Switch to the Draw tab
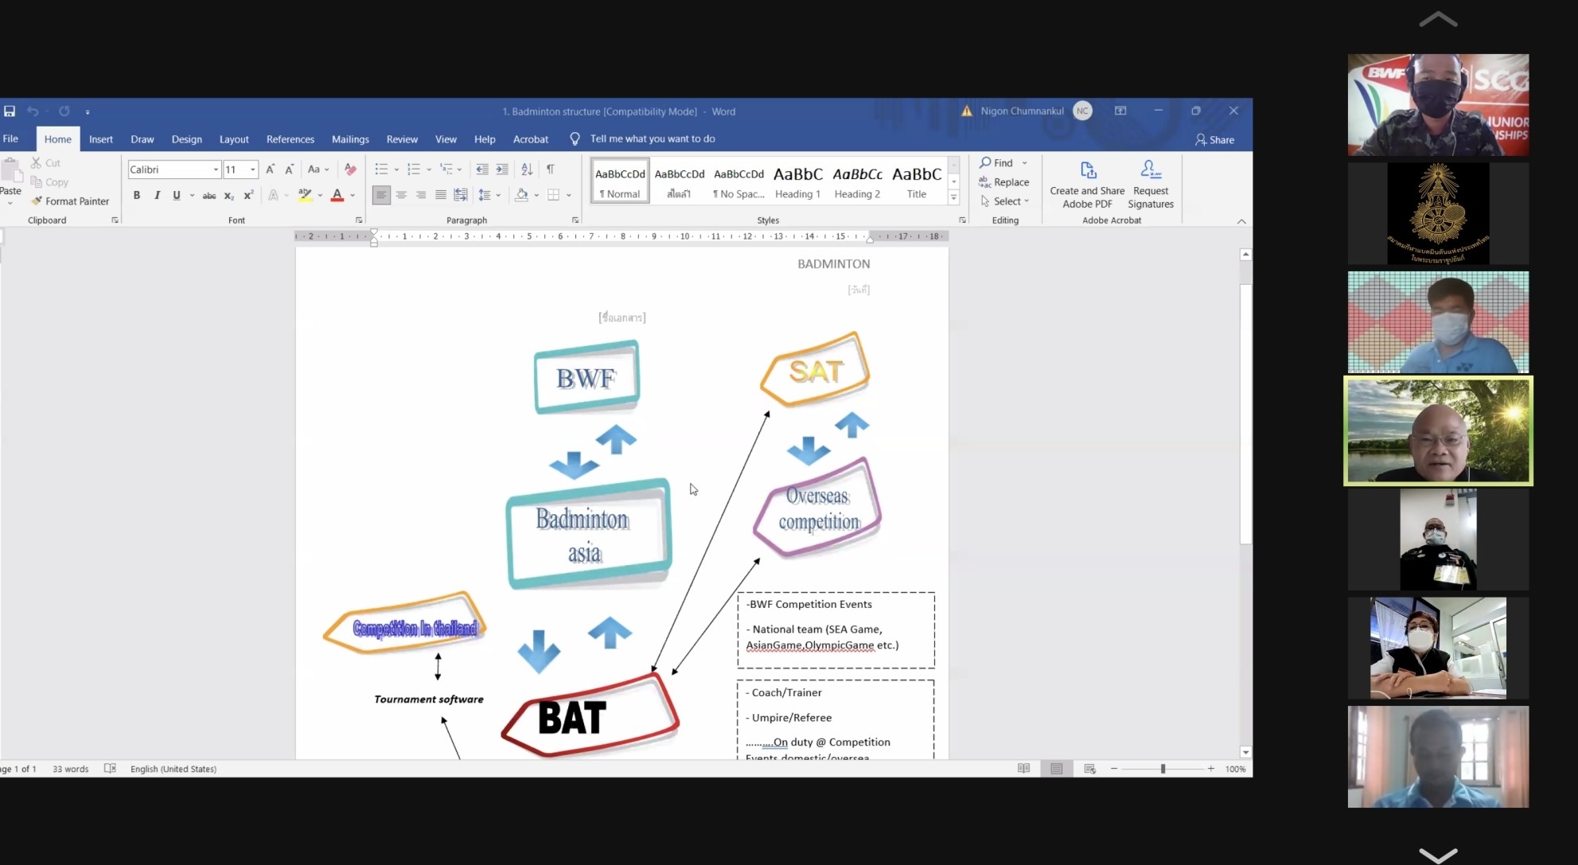This screenshot has width=1578, height=865. pyautogui.click(x=142, y=139)
